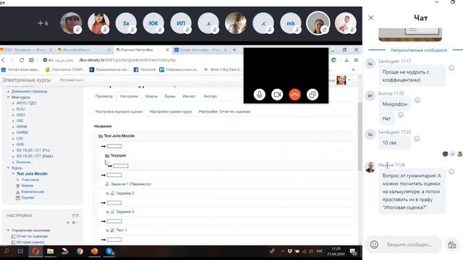Open the attachment icon beside chat input

point(451,245)
